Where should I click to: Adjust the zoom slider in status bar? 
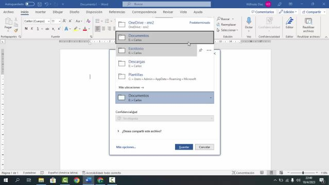[303, 173]
